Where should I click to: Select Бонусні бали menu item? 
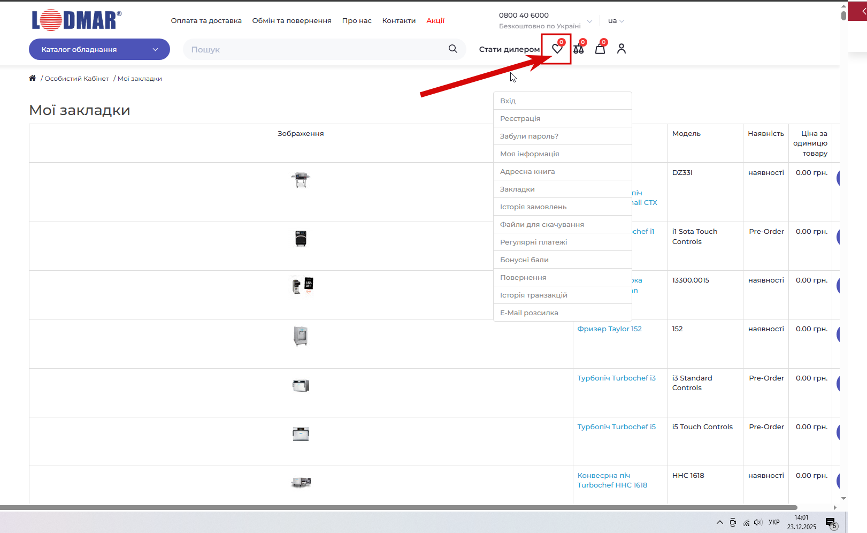click(563, 260)
